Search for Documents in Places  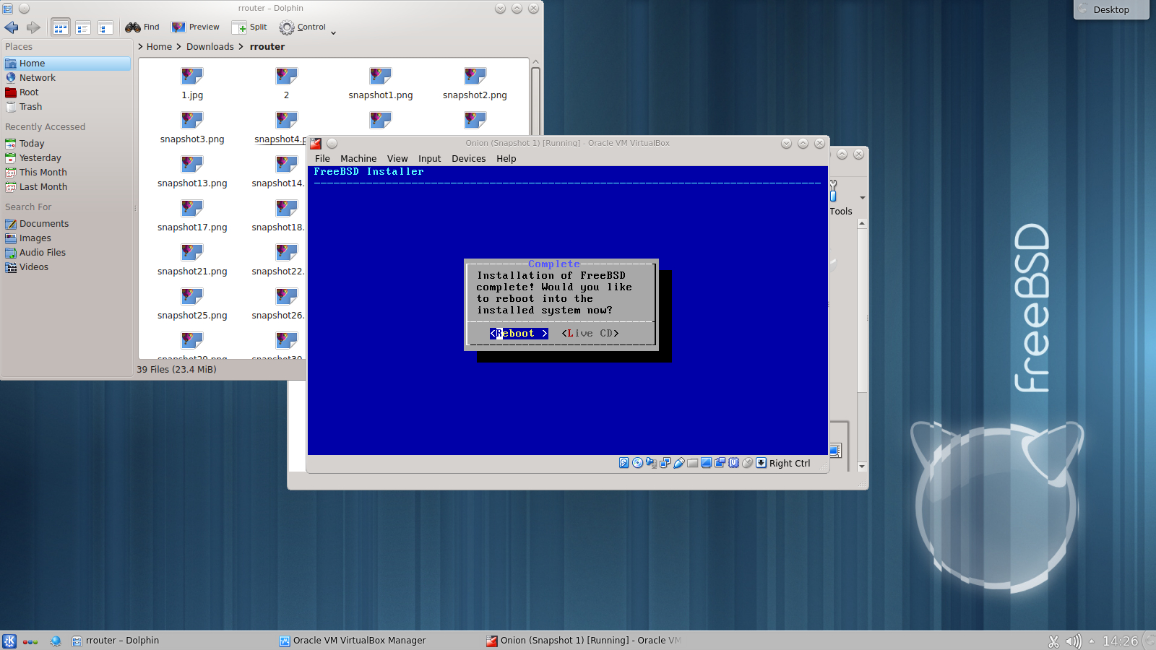click(67, 224)
